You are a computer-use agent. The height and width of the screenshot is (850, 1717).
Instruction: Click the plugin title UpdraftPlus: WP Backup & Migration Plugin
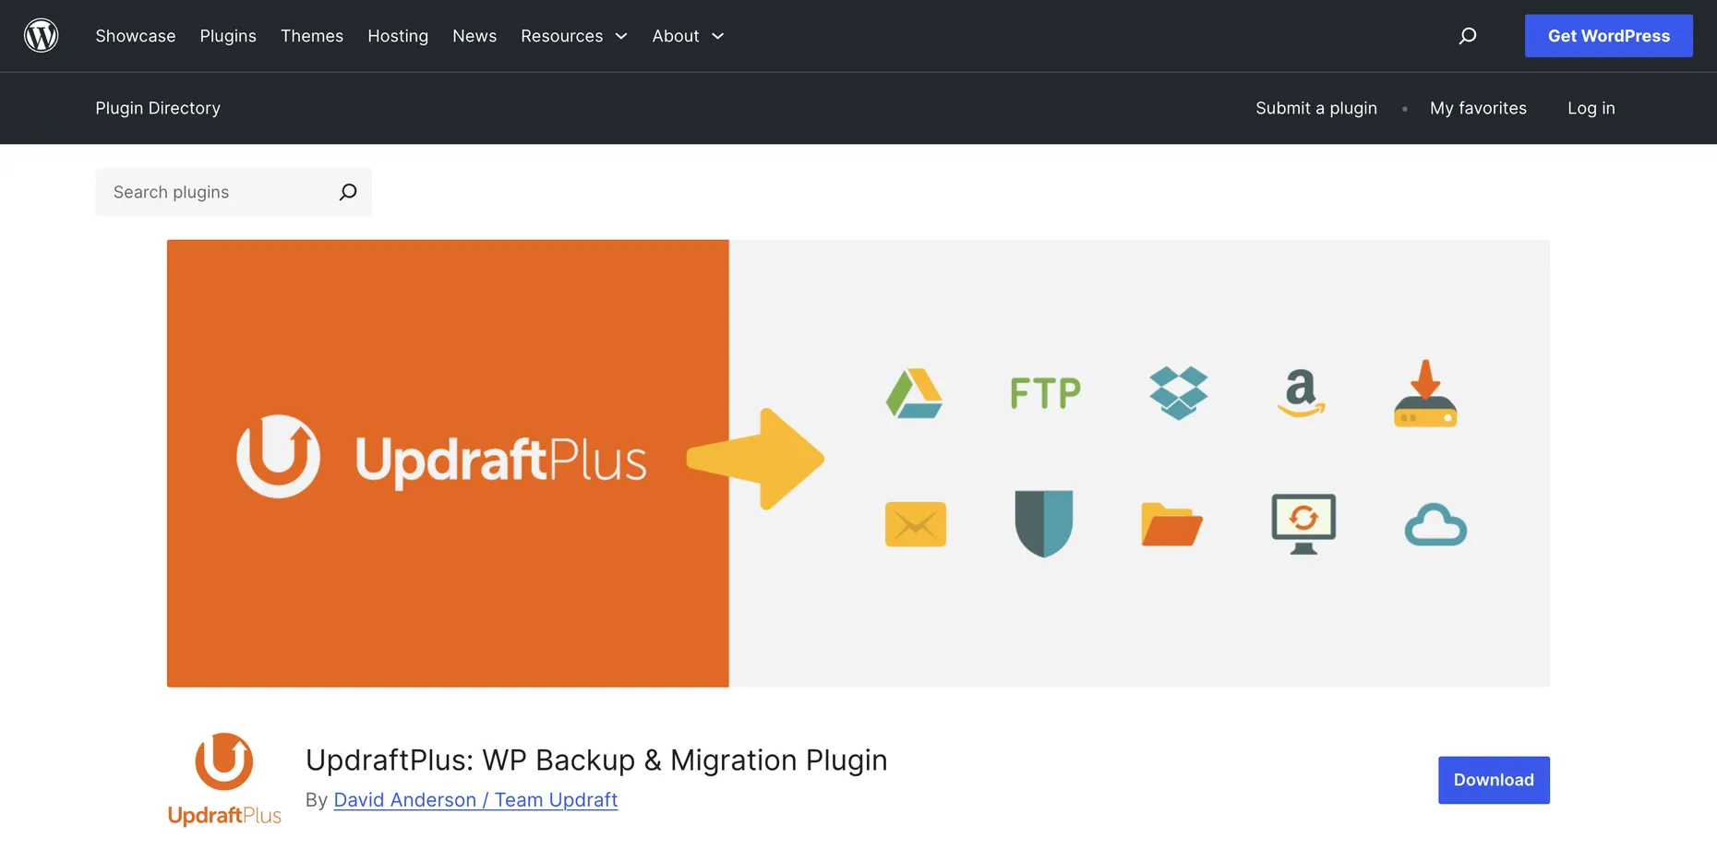point(596,760)
